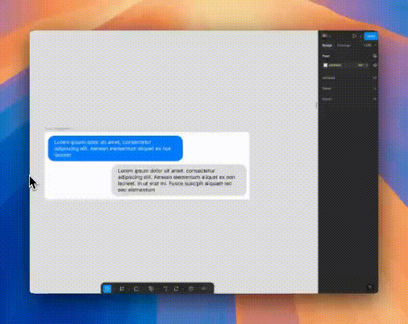Open the Actions tool in toolbar
This screenshot has height=324, width=408.
click(190, 289)
